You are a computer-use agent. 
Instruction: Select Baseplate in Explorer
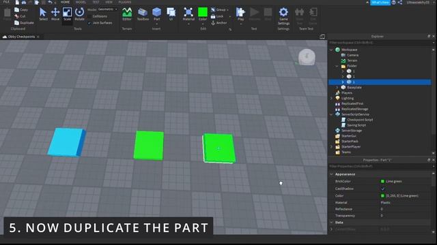354,88
